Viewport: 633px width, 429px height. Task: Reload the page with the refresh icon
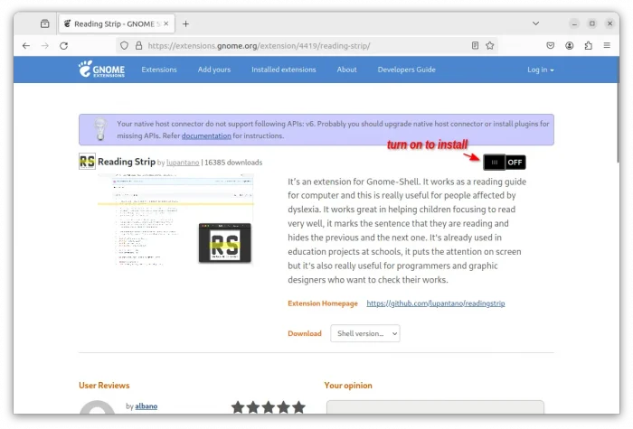[63, 45]
